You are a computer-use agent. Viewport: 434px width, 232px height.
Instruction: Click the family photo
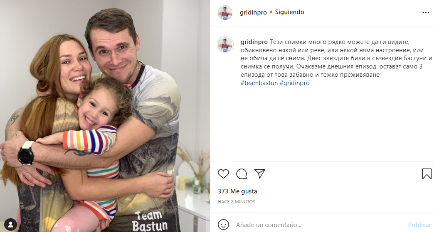click(105, 116)
